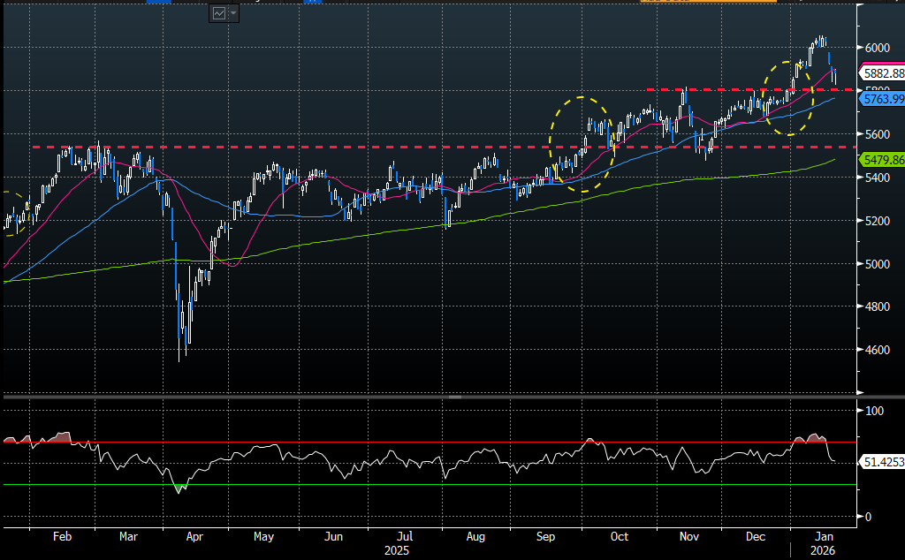This screenshot has height=560, width=905.
Task: Open the chart type dropdown arrow
Action: click(233, 13)
